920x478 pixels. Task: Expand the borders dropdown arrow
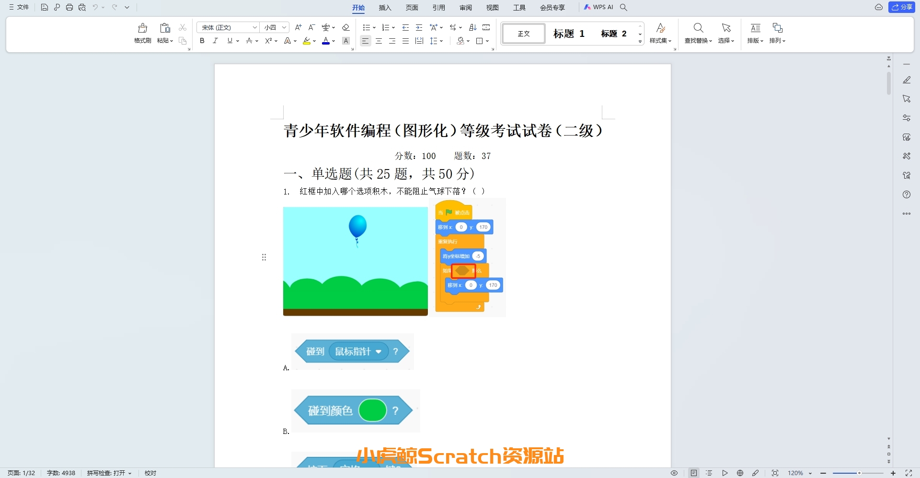[487, 41]
